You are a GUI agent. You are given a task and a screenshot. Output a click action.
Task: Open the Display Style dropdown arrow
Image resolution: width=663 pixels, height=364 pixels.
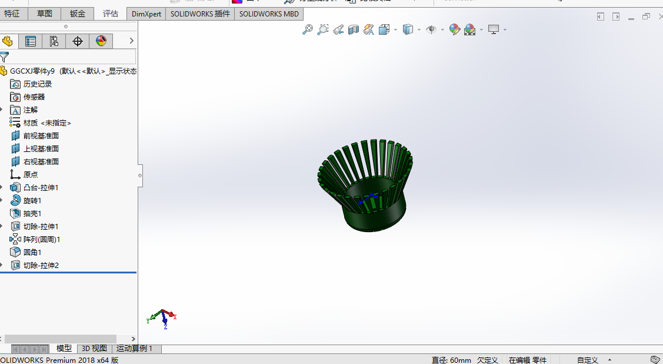point(419,29)
